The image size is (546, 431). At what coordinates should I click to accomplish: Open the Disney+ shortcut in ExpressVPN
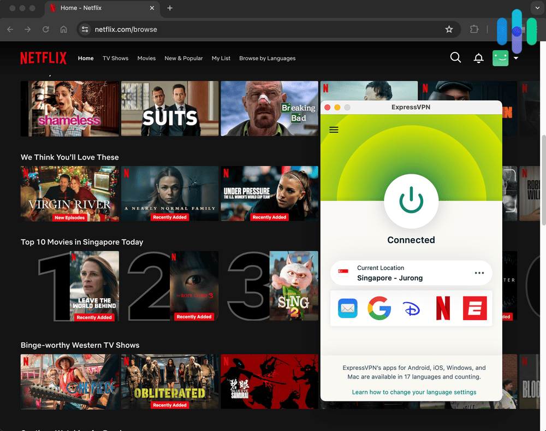pos(411,308)
